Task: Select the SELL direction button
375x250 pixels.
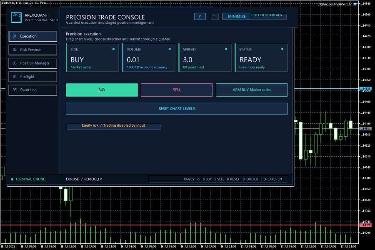Action: click(177, 90)
